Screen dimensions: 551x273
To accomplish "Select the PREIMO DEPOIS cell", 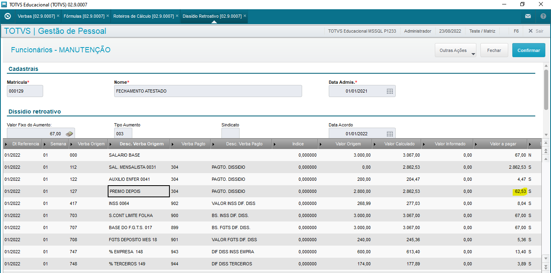I will tap(139, 191).
